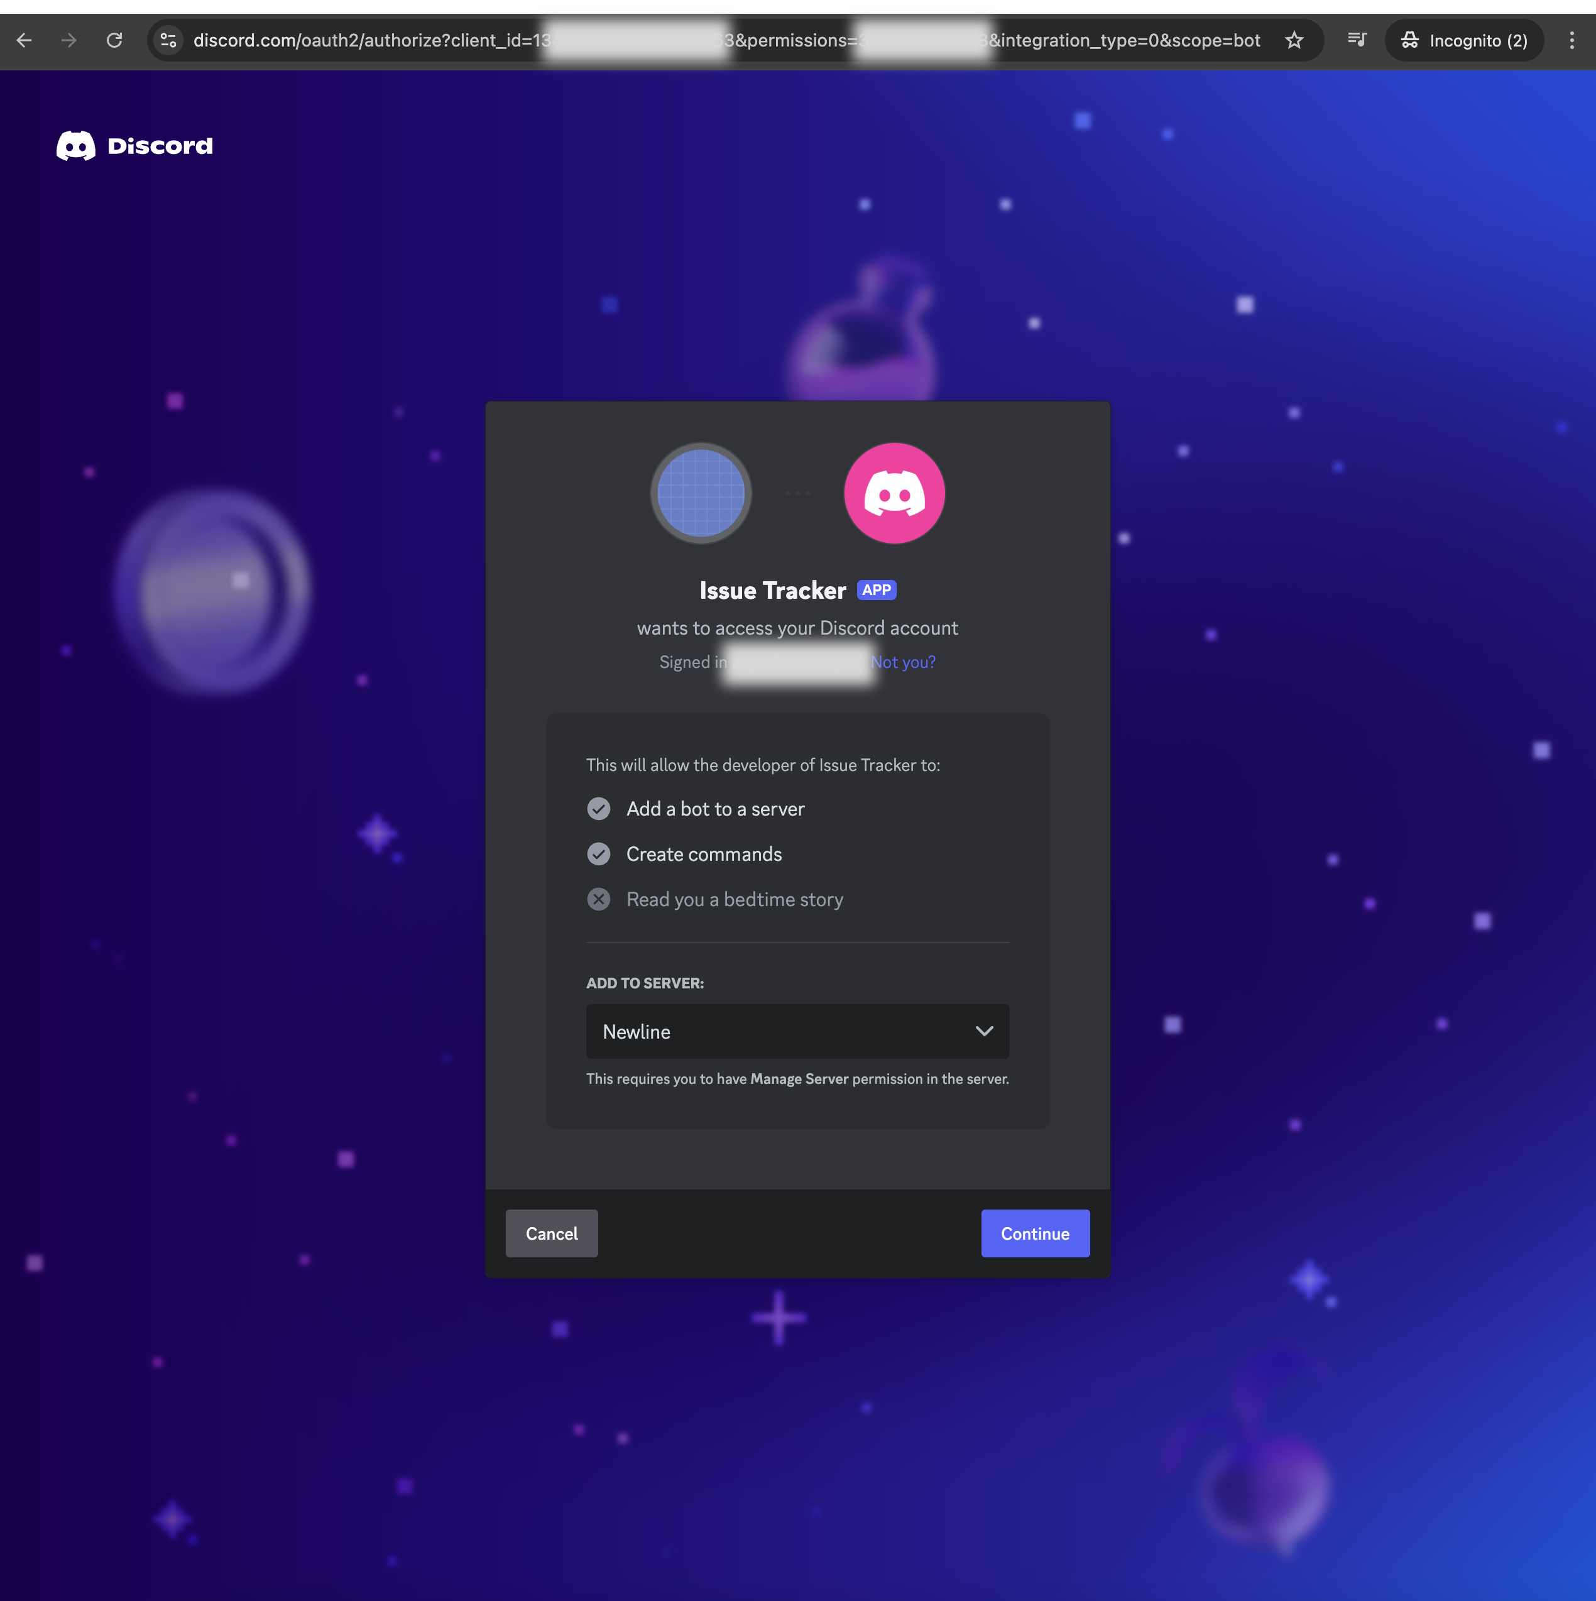1596x1601 pixels.
Task: Click the browser back arrow
Action: tap(24, 40)
